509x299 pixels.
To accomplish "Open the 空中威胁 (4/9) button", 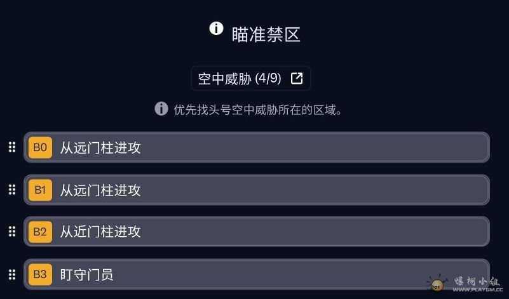I will click(241, 79).
